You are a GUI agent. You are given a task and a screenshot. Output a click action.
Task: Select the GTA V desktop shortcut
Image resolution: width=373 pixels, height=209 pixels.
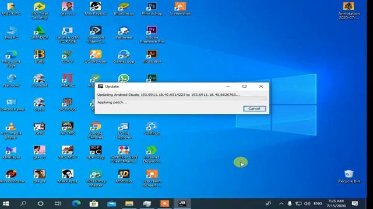(x=68, y=57)
